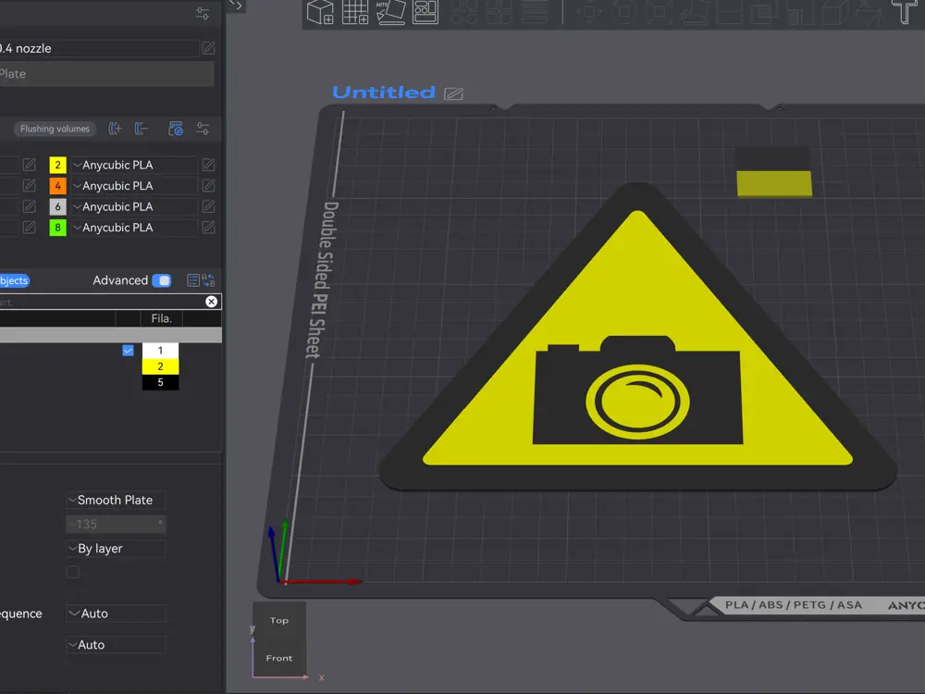The height and width of the screenshot is (694, 925).
Task: Click the A/B compare presets icon
Action: 208,280
